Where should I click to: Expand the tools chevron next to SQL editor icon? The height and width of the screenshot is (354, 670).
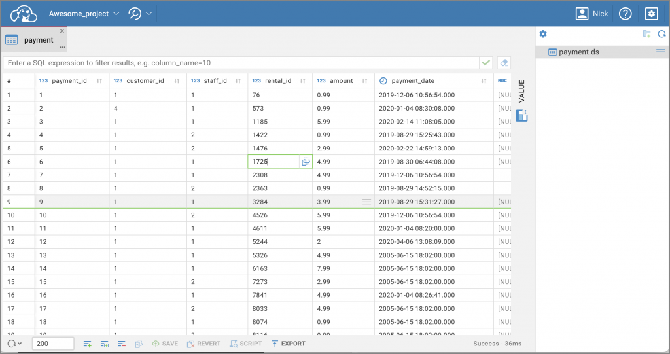tap(149, 14)
